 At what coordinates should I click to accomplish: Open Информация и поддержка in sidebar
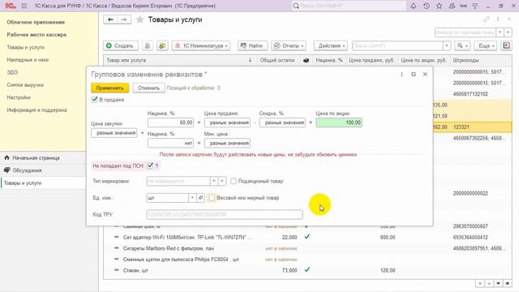36,110
